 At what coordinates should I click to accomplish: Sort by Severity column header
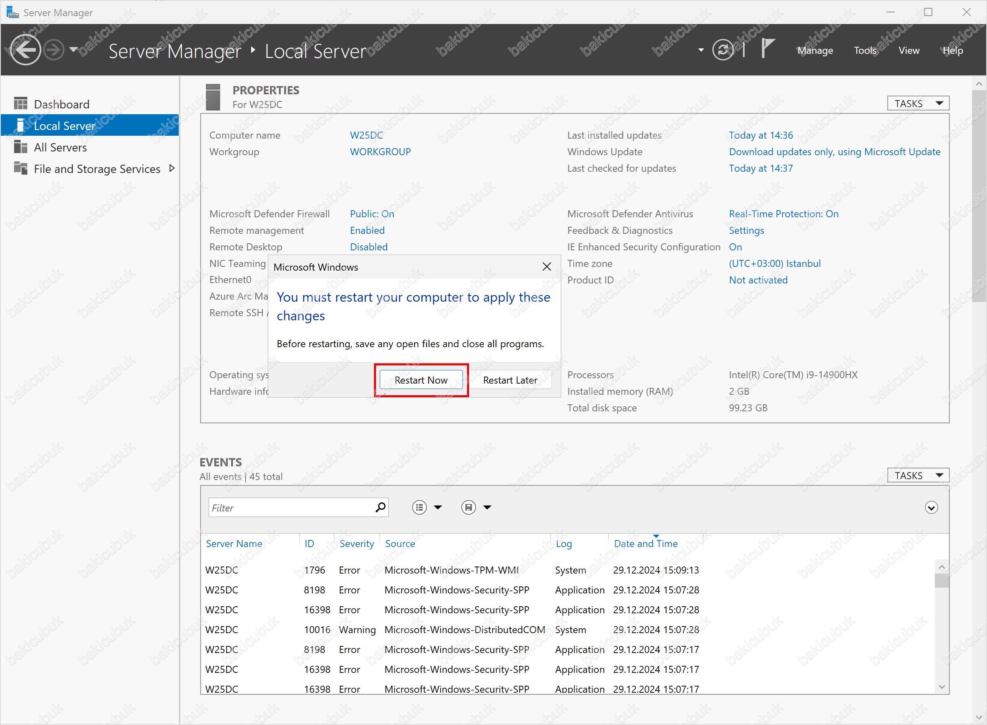tap(357, 544)
